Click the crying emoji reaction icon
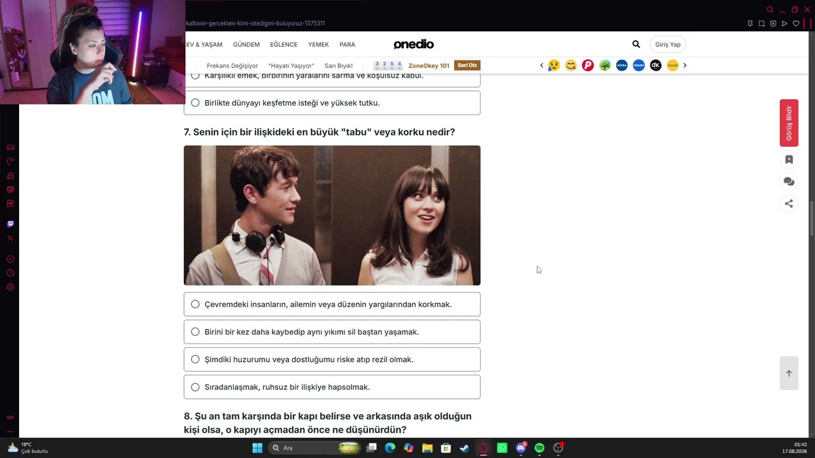The image size is (815, 458). (x=554, y=66)
